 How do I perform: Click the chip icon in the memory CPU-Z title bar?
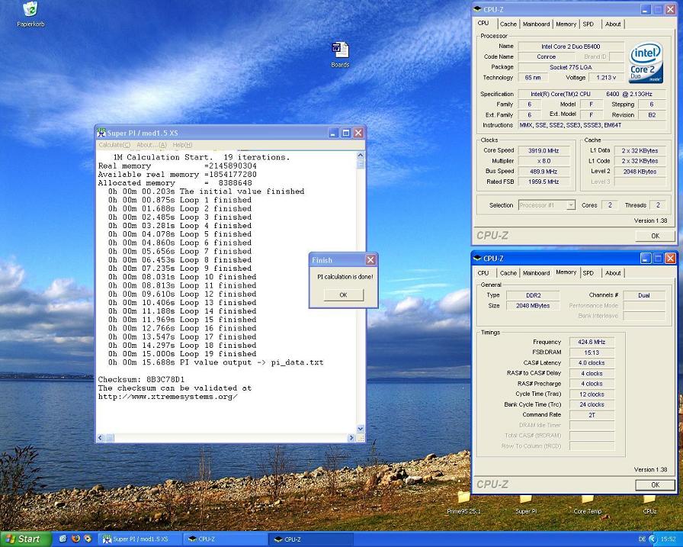(x=477, y=258)
